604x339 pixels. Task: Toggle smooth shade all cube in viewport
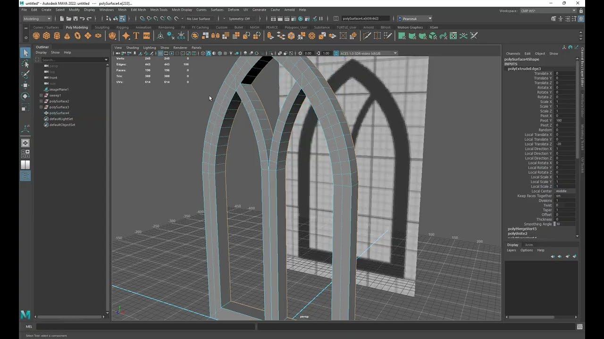coord(209,53)
